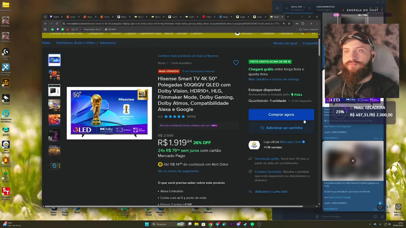Image resolution: width=406 pixels, height=228 pixels.
Task: Open Discord from the taskbar
Action: click(x=238, y=224)
